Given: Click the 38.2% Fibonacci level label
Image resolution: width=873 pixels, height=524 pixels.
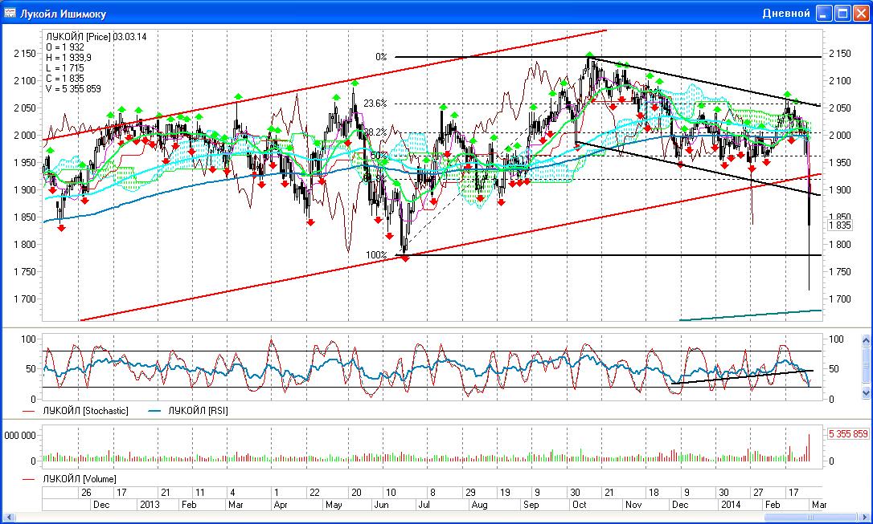Looking at the screenshot, I should coord(375,132).
